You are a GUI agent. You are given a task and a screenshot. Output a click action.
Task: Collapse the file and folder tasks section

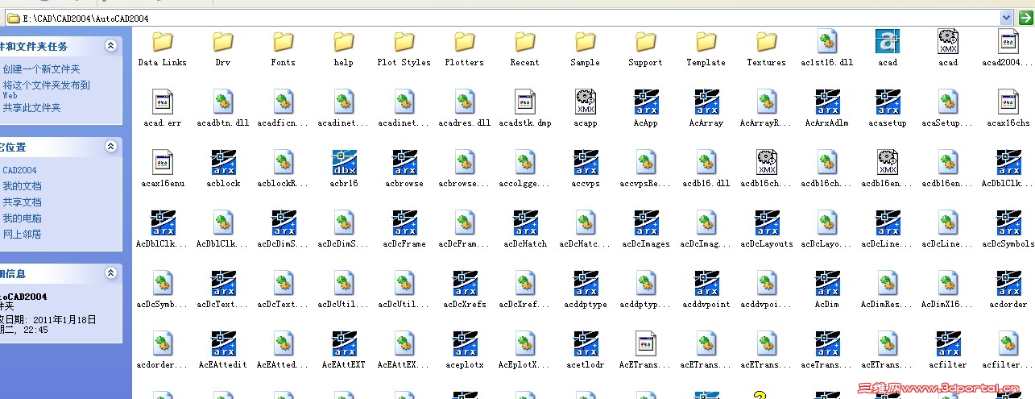[110, 46]
